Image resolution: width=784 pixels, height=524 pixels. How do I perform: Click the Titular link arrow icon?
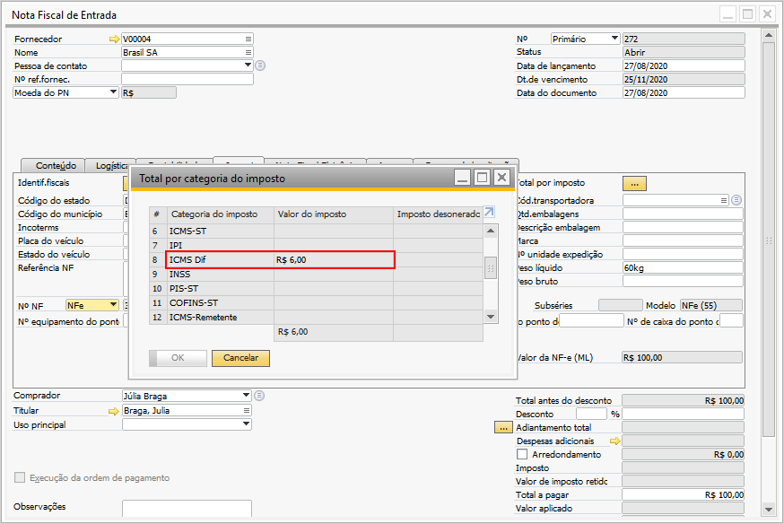click(115, 411)
